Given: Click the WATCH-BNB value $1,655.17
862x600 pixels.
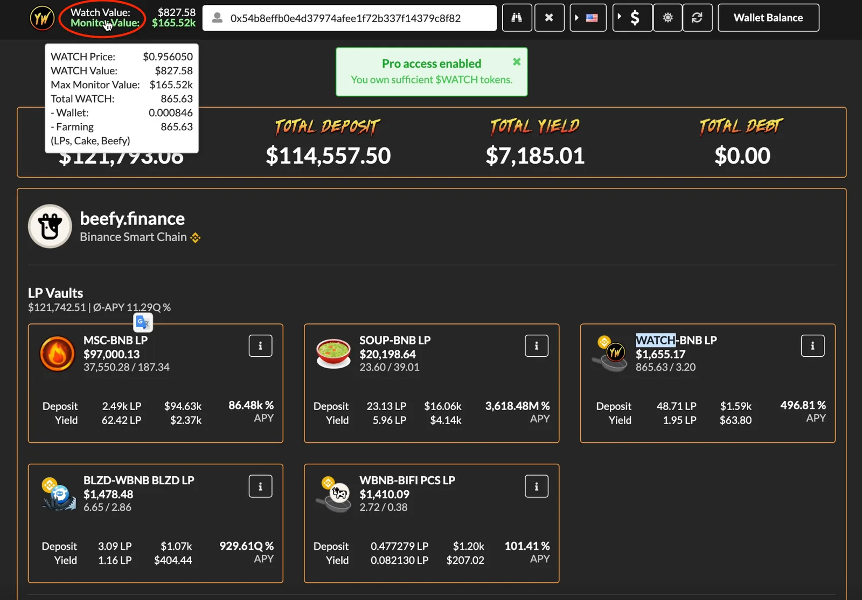Looking at the screenshot, I should pyautogui.click(x=661, y=354).
